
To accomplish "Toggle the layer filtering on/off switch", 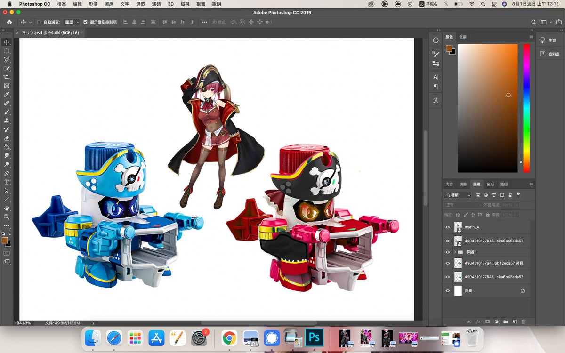I will [518, 194].
